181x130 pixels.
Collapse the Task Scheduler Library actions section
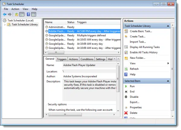[x=168, y=26]
